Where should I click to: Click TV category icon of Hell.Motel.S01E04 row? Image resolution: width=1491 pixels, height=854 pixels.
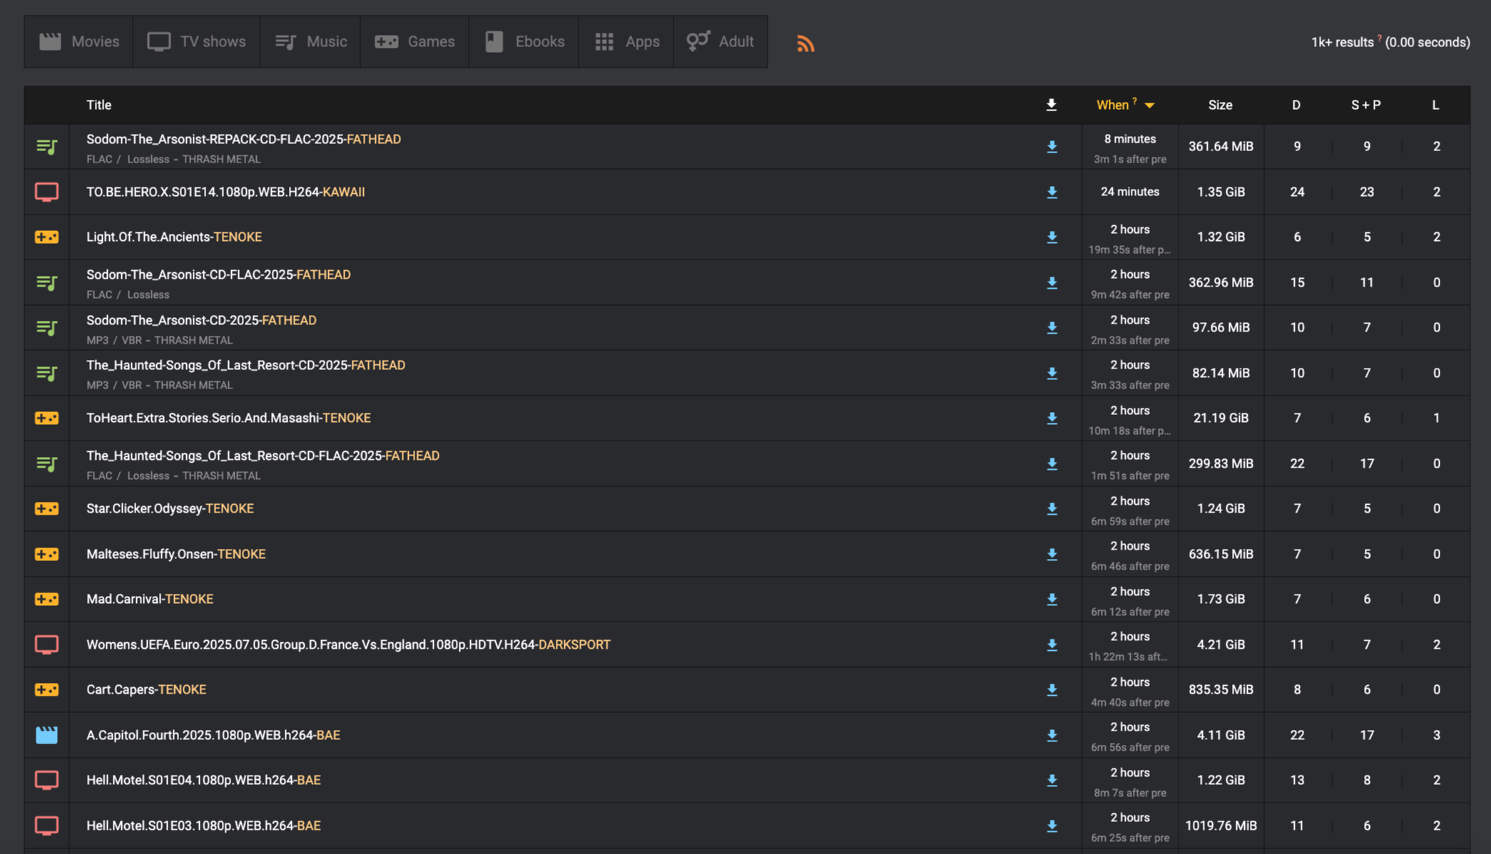47,781
